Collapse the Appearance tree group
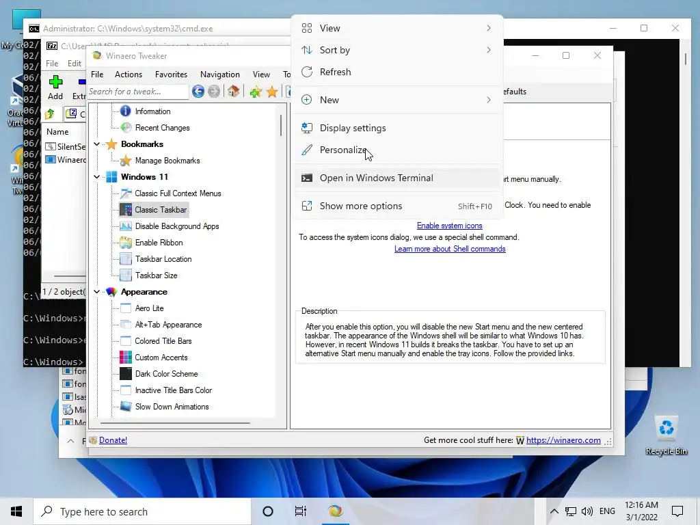This screenshot has height=525, width=700. pos(97,292)
